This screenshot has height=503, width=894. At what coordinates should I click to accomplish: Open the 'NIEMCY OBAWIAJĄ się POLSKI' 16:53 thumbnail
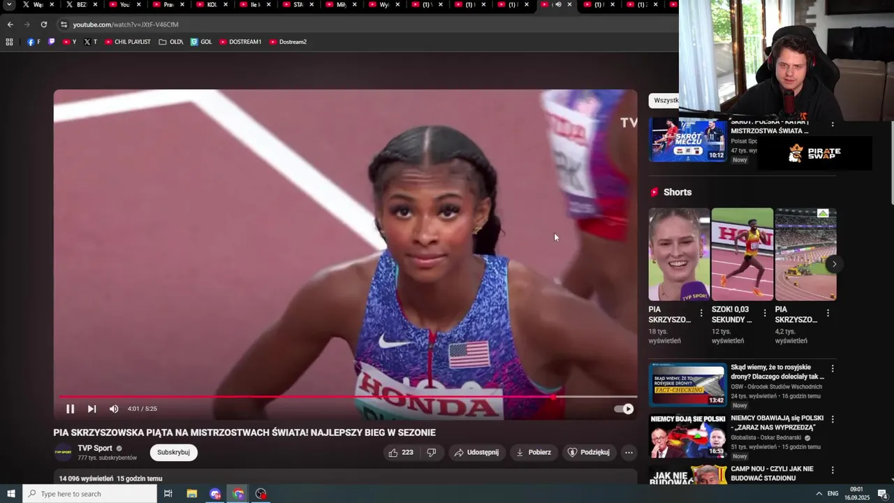click(688, 436)
